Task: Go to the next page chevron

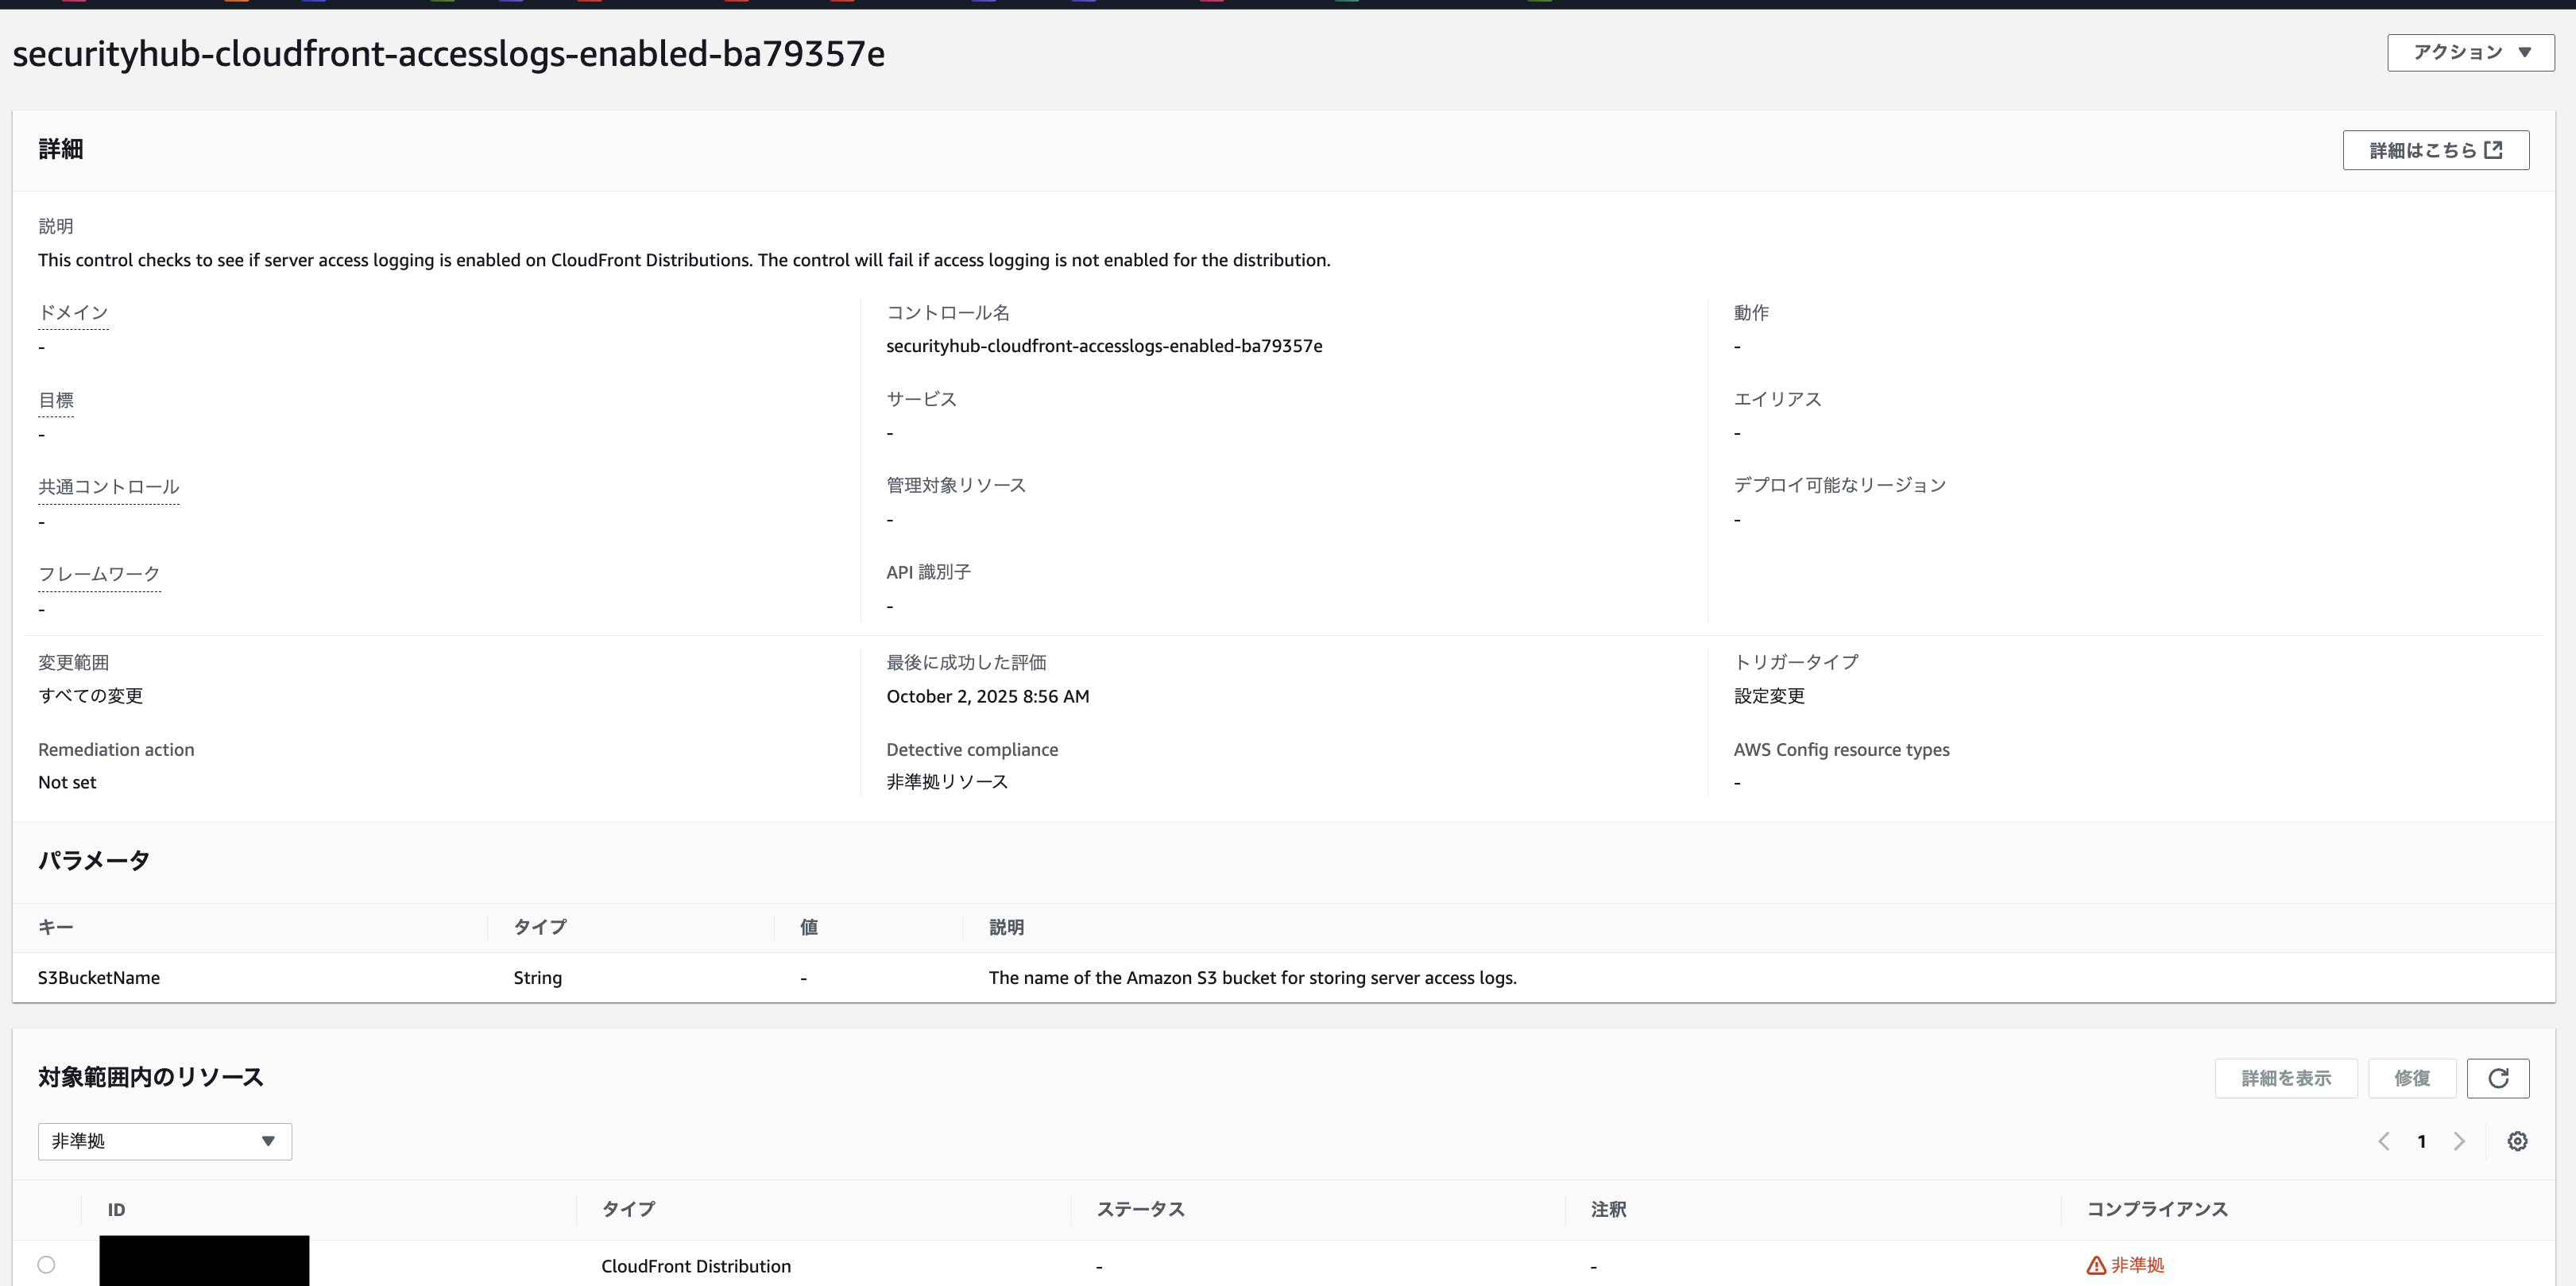Action: (x=2459, y=1141)
